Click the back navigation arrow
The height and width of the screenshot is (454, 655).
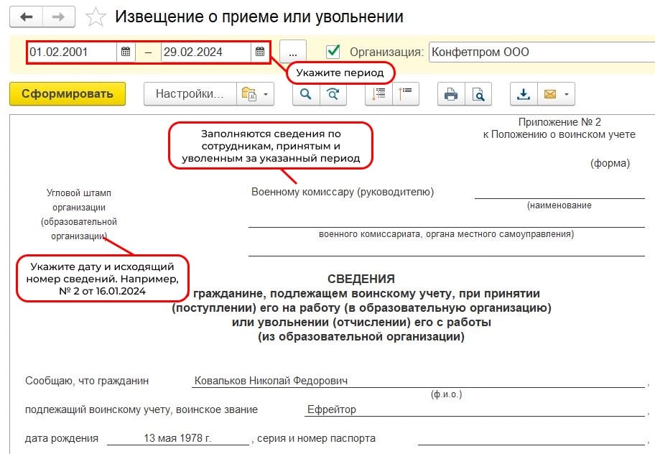26,17
